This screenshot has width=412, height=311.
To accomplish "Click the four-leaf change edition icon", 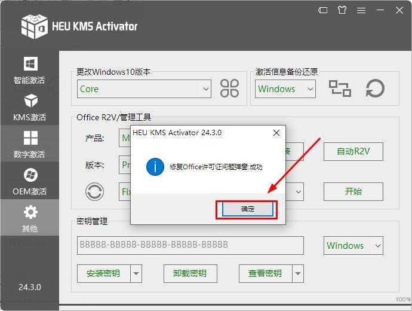I will point(229,89).
